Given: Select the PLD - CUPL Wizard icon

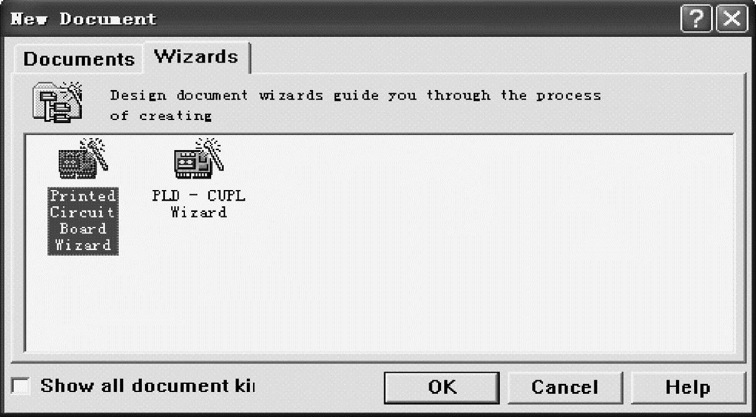Looking at the screenshot, I should pyautogui.click(x=198, y=156).
